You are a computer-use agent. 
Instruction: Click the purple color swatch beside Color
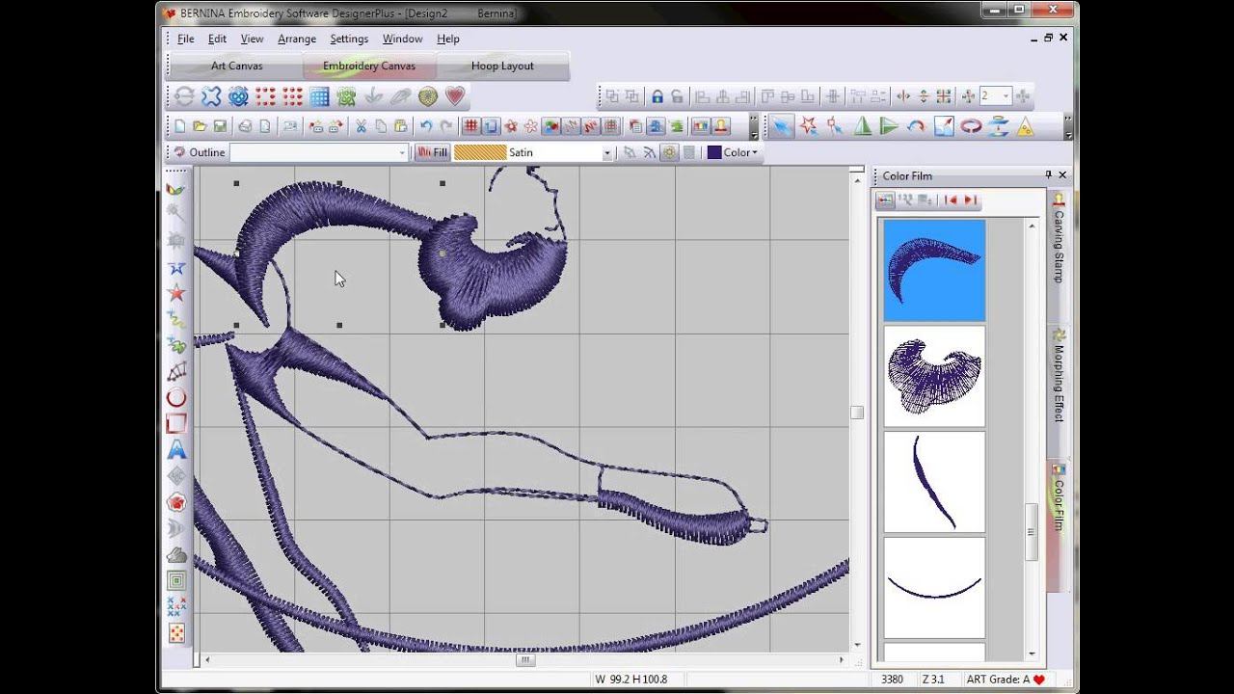coord(714,152)
